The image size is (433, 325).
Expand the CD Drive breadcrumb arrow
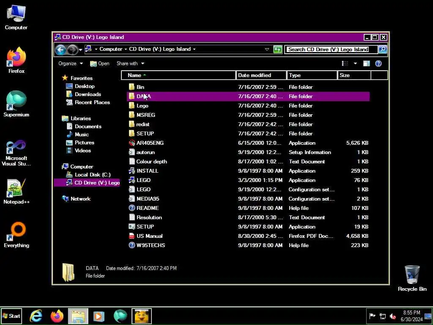(194, 49)
